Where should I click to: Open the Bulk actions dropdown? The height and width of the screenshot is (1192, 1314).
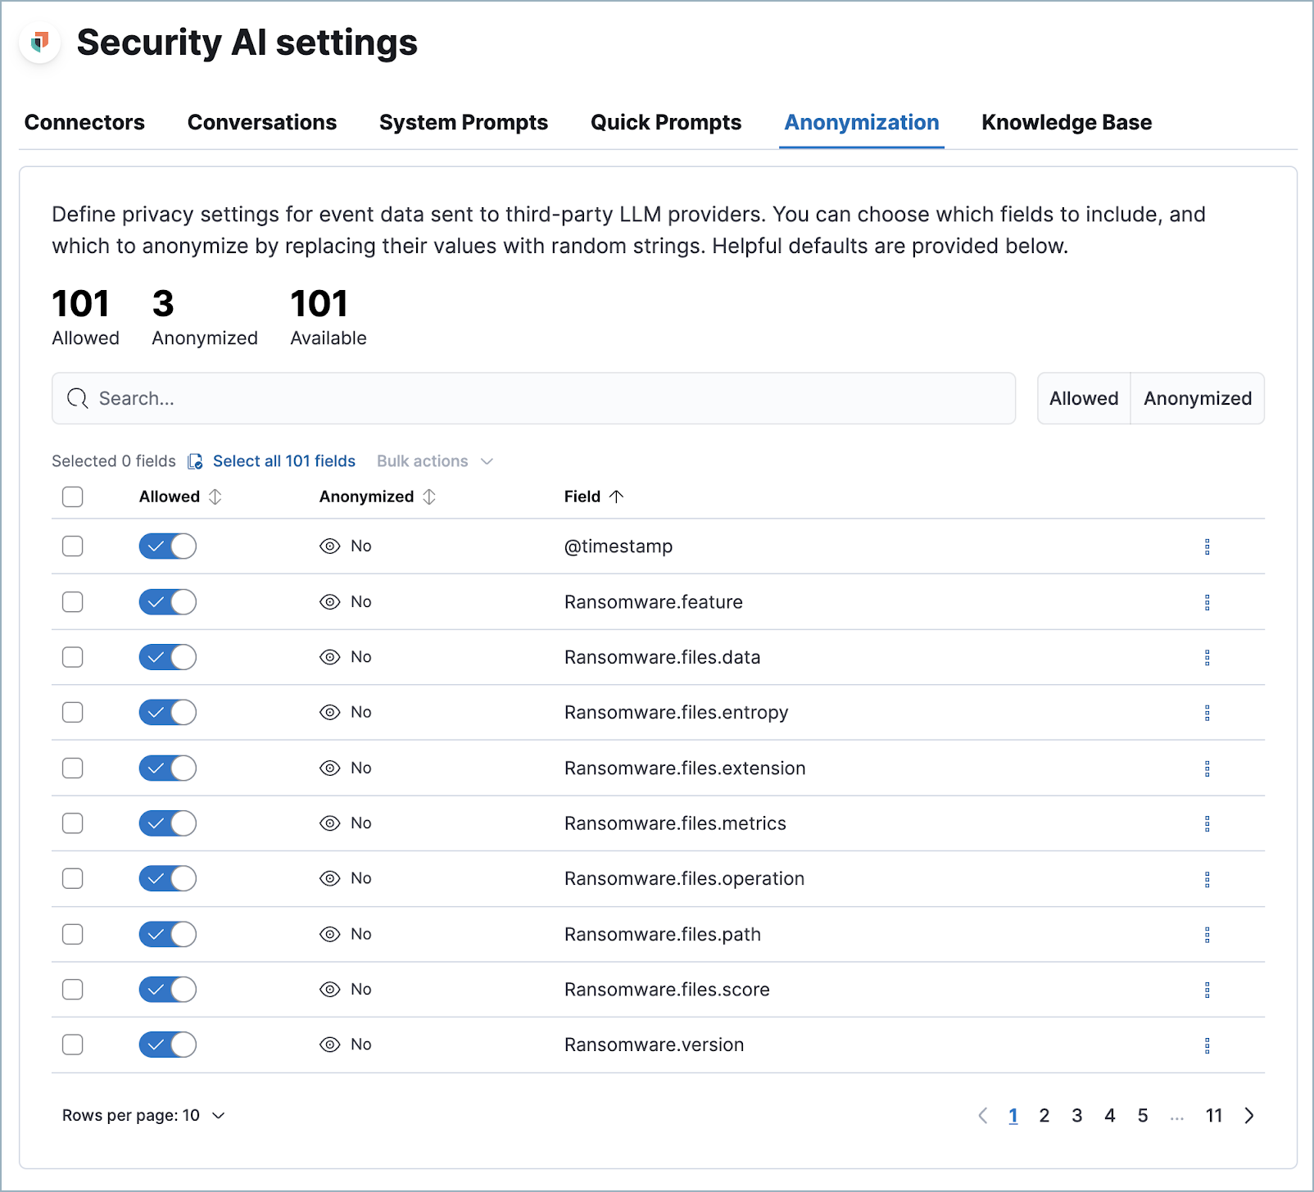(434, 460)
